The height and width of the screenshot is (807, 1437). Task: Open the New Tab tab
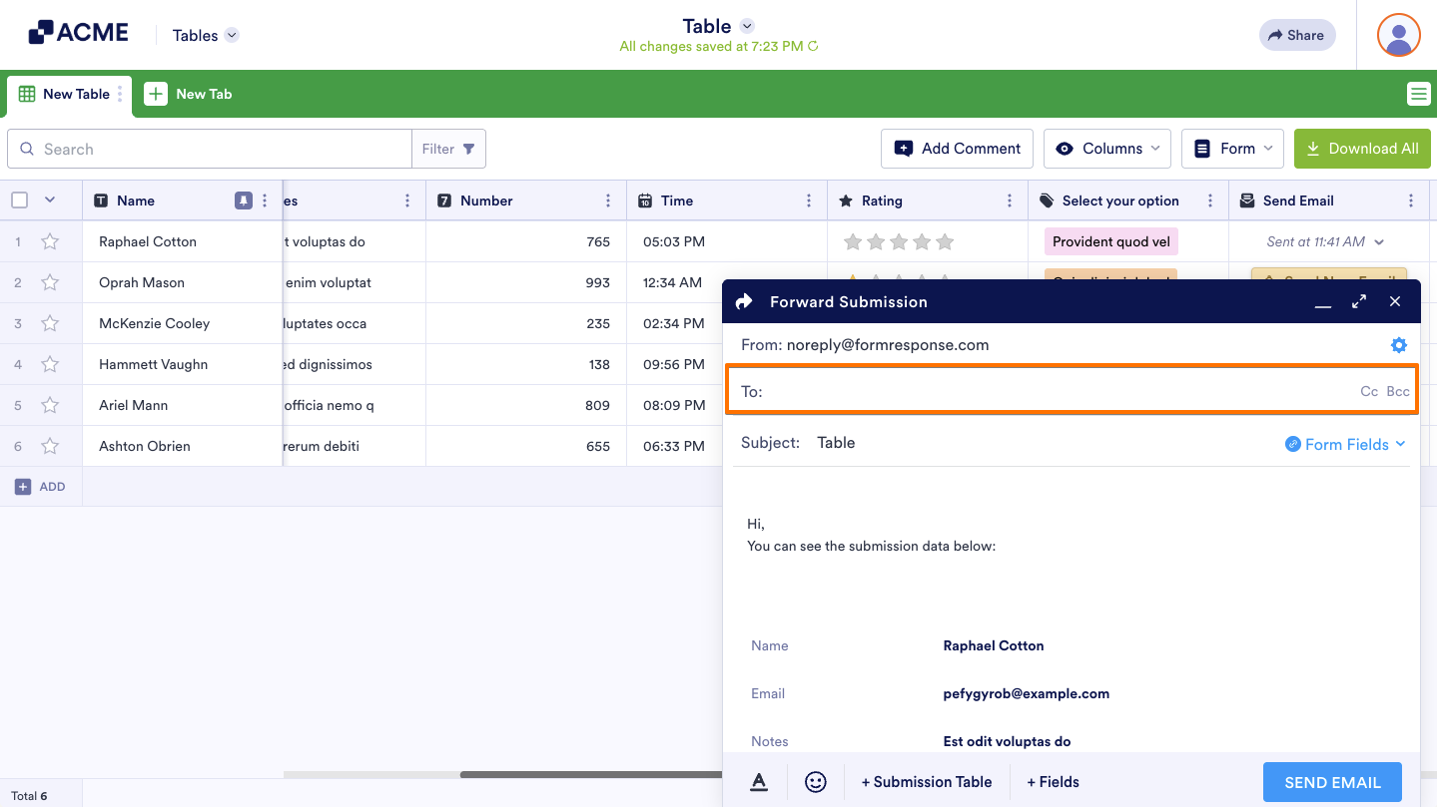pyautogui.click(x=189, y=94)
